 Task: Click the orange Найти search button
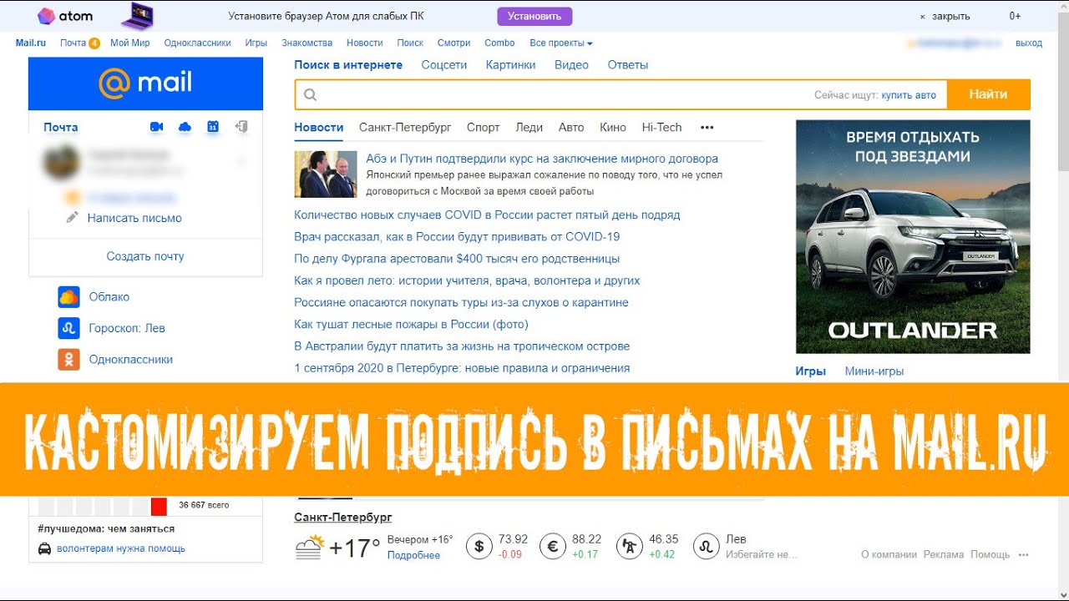(989, 95)
